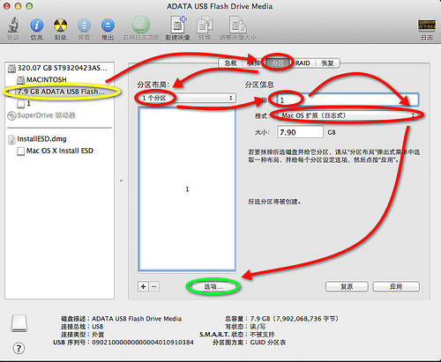Switch to Restore (恢复) tab
Viewport: 441px width, 362px height.
click(x=327, y=63)
